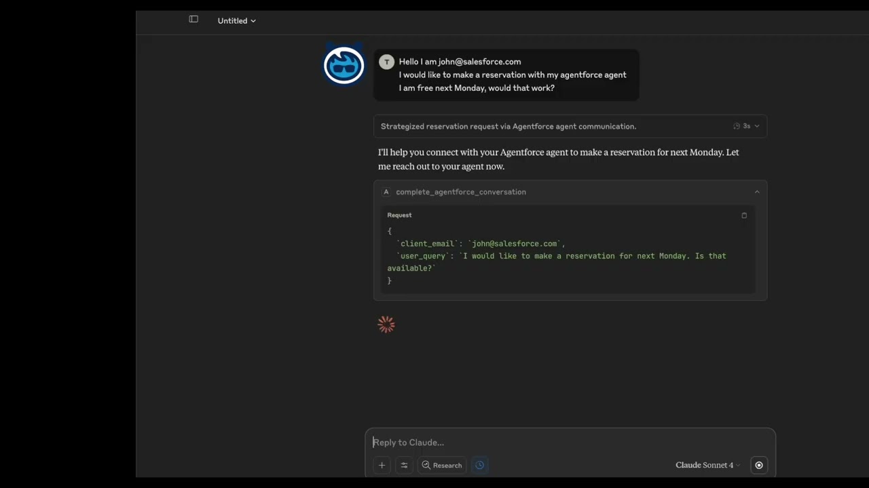Toggle the extended thinking clock icon
This screenshot has width=869, height=488.
(480, 465)
